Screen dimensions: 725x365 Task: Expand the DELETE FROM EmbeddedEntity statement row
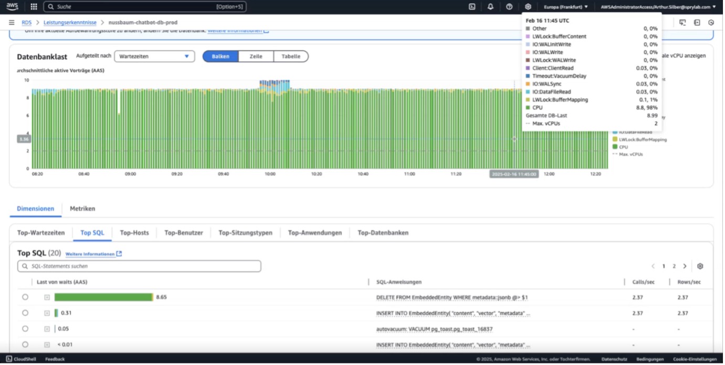pyautogui.click(x=47, y=298)
